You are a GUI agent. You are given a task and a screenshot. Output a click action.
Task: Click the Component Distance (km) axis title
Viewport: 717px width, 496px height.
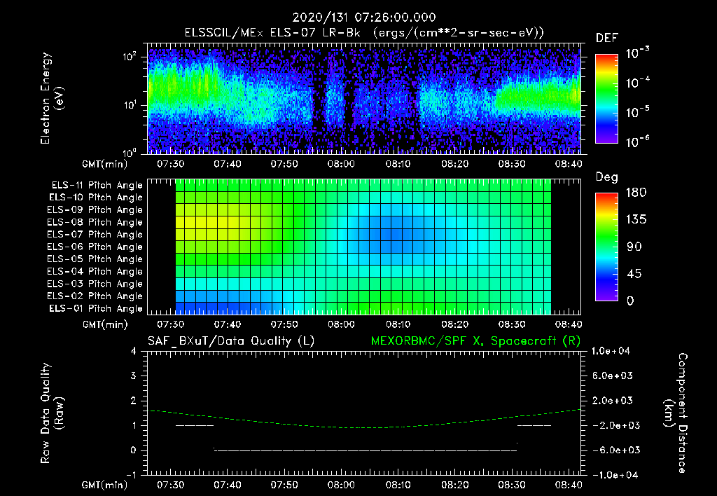point(676,413)
